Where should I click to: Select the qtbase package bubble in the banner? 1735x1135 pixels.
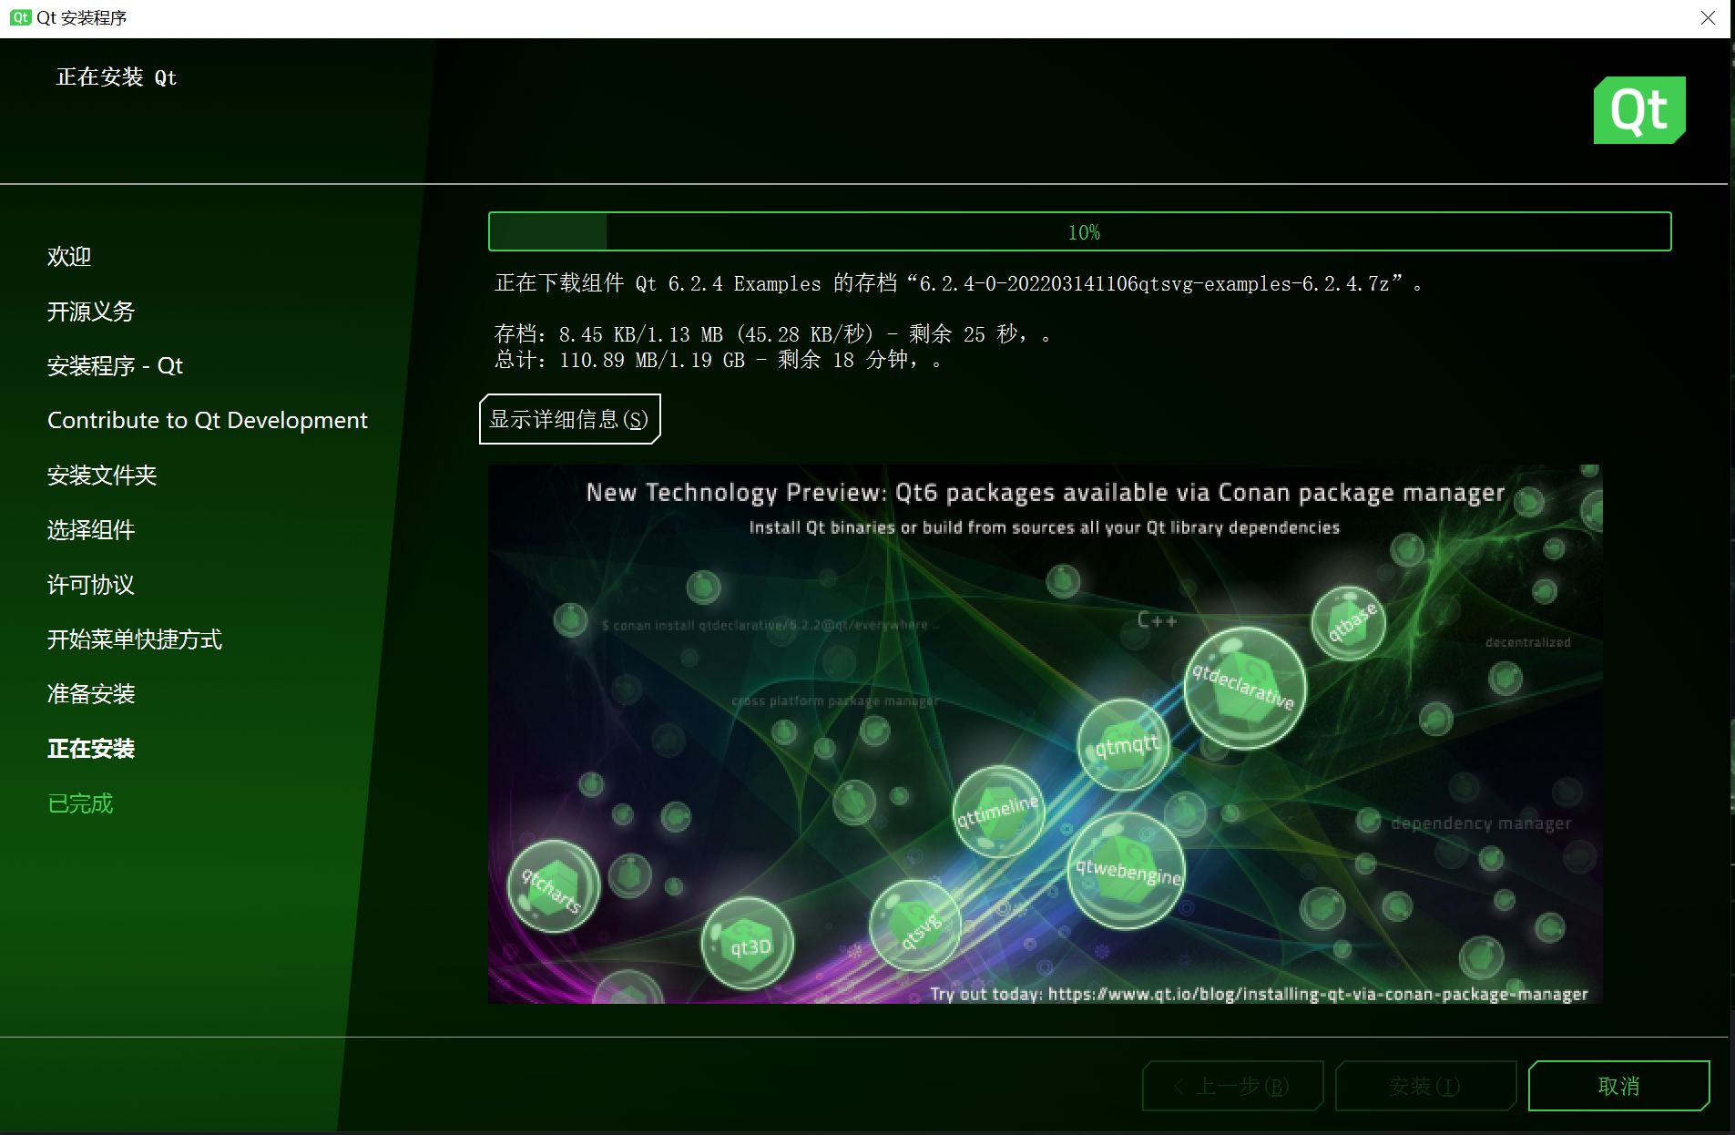pyautogui.click(x=1348, y=623)
